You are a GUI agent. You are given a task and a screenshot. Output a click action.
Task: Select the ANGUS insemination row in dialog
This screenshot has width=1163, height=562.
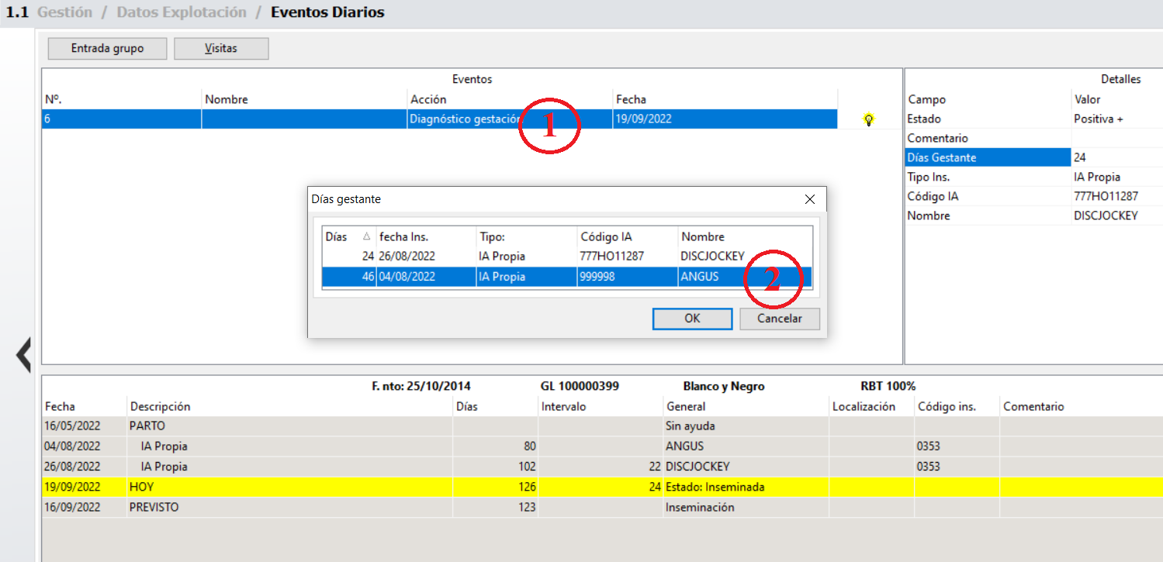coord(566,276)
